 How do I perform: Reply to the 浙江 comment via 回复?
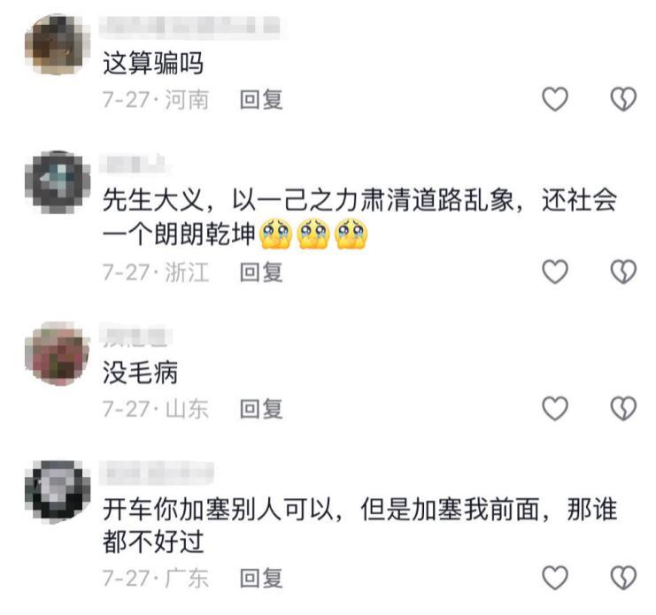pos(261,273)
